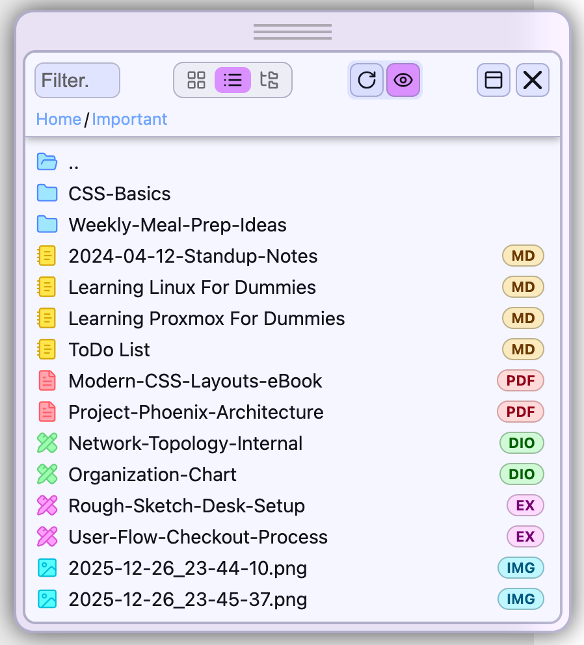Expand the CSS-Basics folder

pos(120,194)
